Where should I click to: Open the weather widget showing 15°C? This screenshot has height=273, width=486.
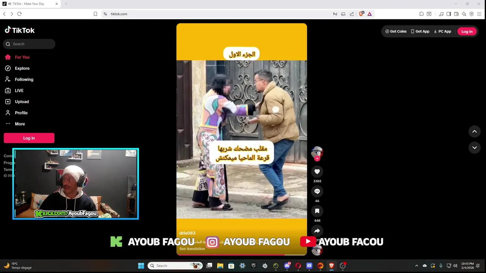[x=17, y=266]
